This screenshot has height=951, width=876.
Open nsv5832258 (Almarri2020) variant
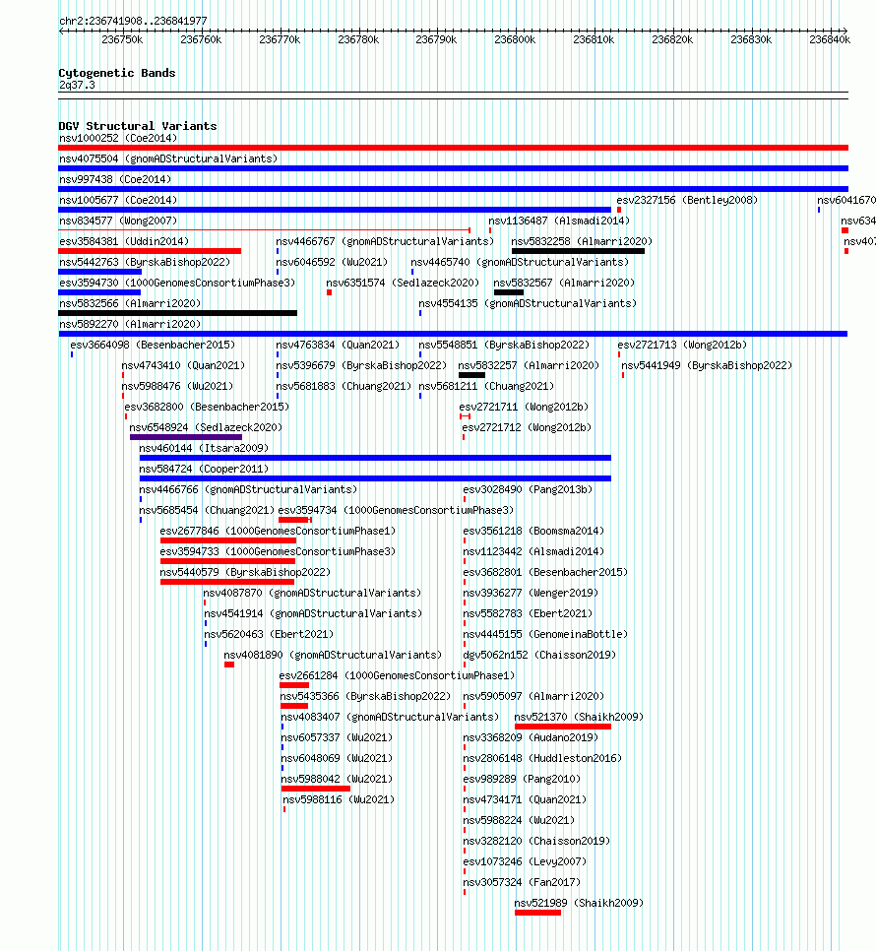pos(582,241)
